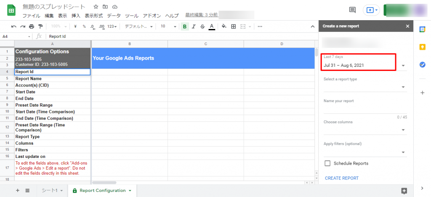Open ファイル menu

click(x=31, y=16)
